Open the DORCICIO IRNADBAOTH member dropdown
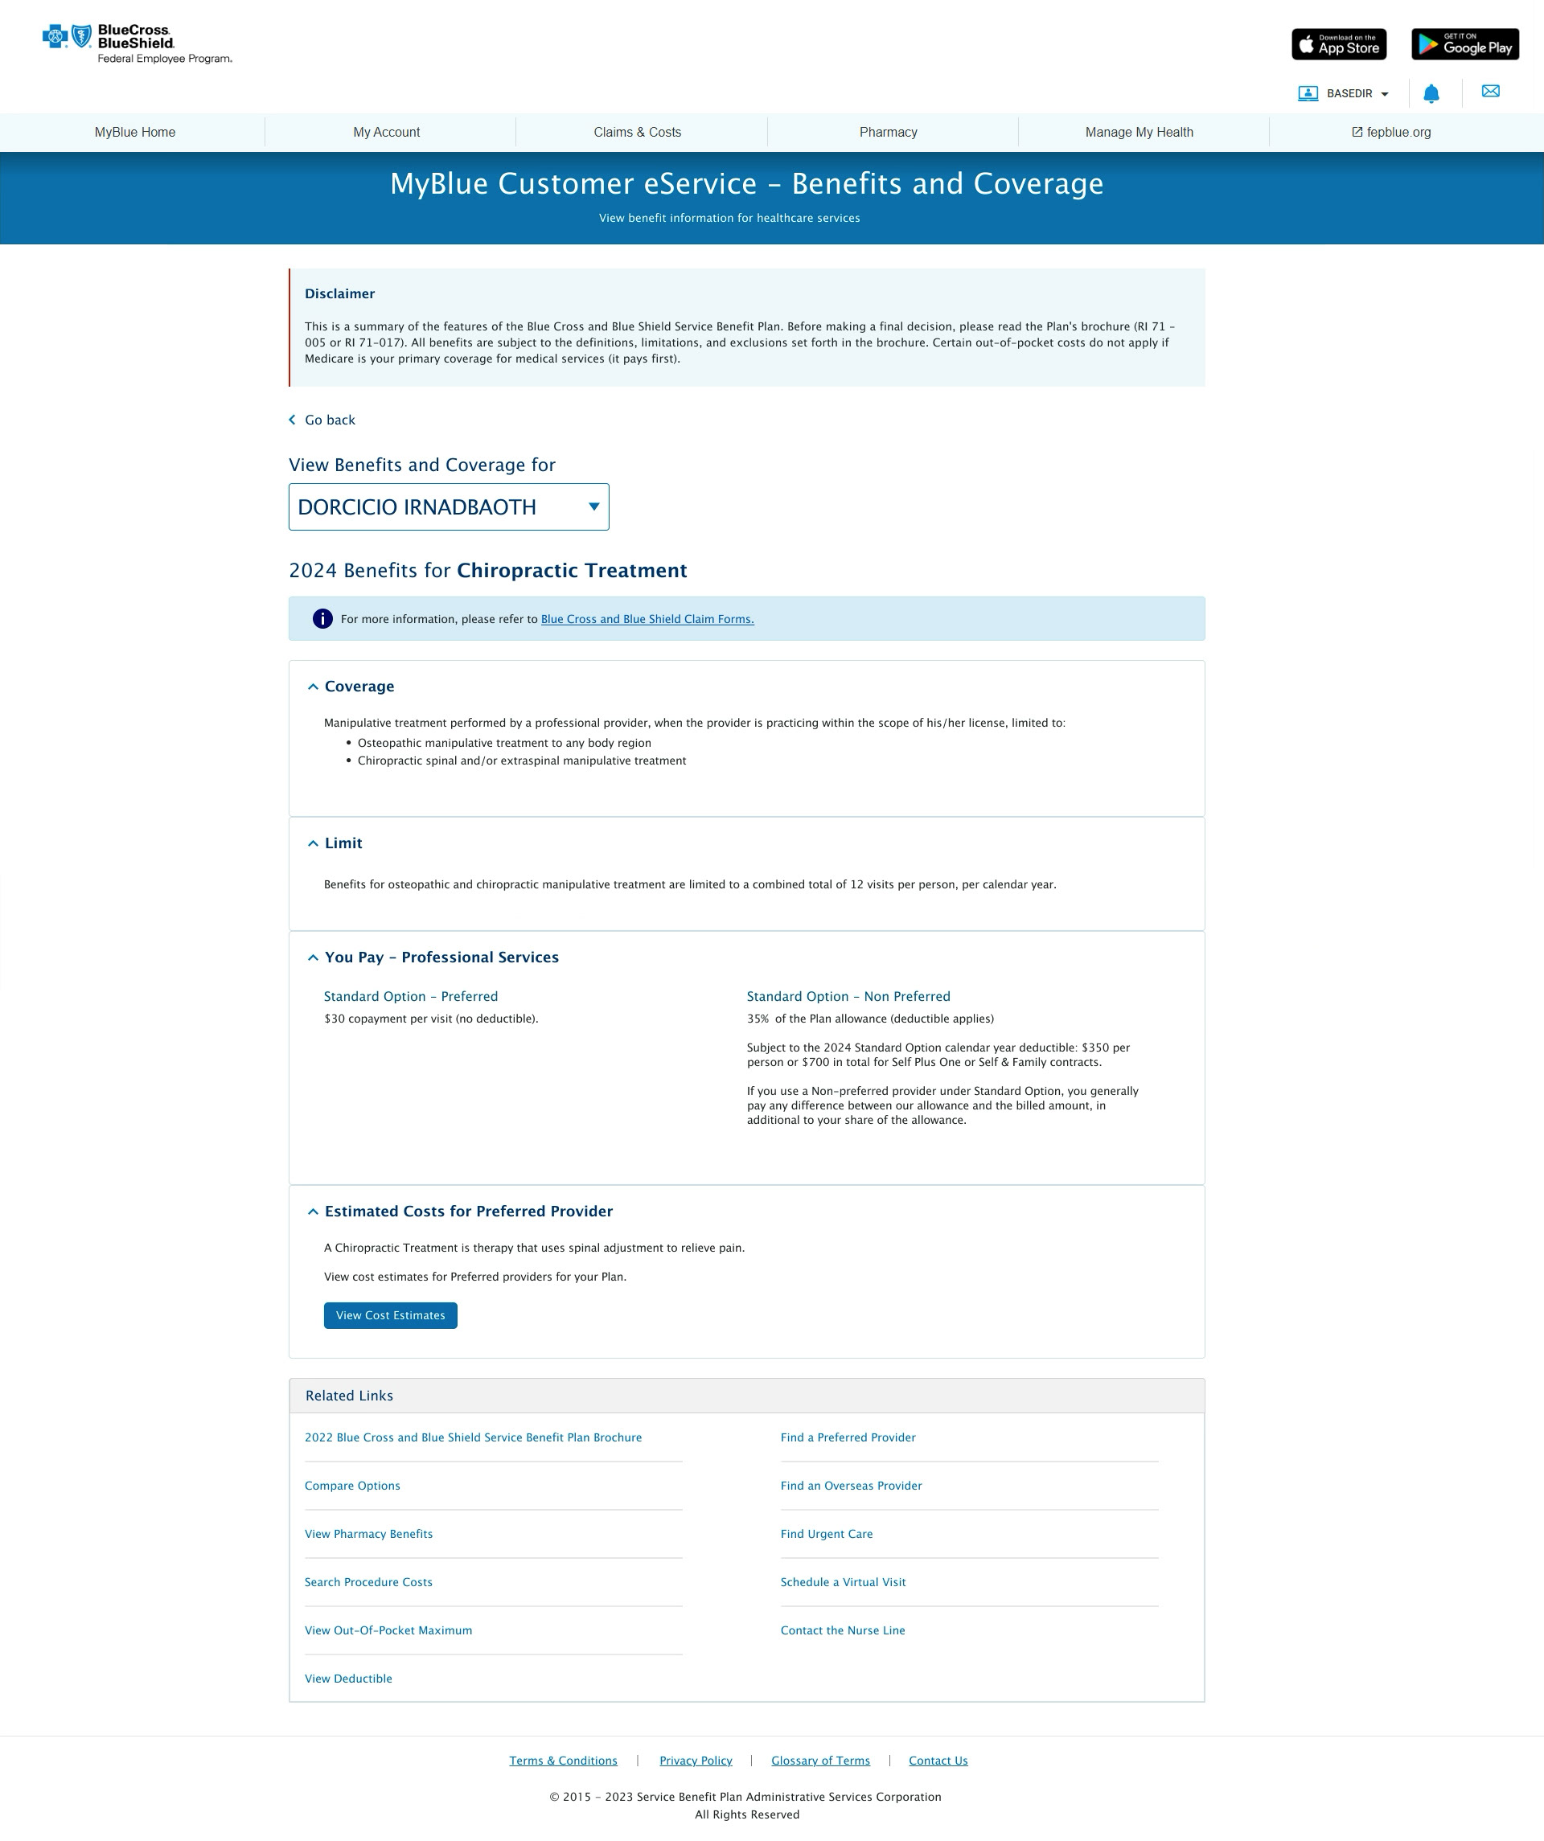The image size is (1544, 1841). (x=448, y=506)
